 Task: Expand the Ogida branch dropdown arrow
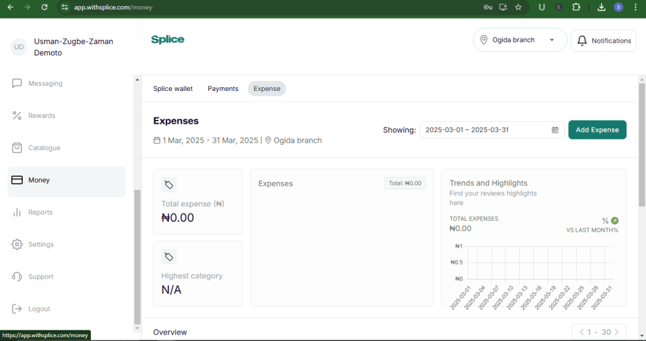(x=551, y=40)
